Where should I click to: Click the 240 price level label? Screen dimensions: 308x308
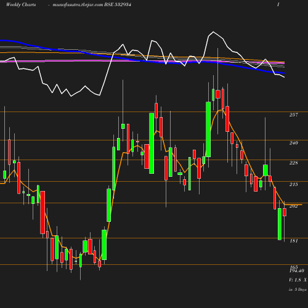(294, 143)
